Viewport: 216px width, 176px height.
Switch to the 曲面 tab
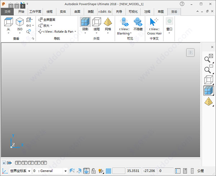click(77, 12)
